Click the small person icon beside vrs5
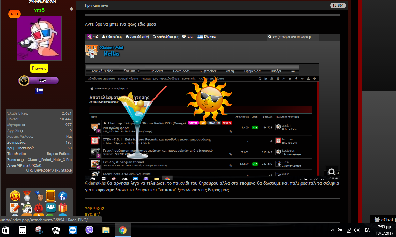The image size is (396, 237). pos(71,9)
